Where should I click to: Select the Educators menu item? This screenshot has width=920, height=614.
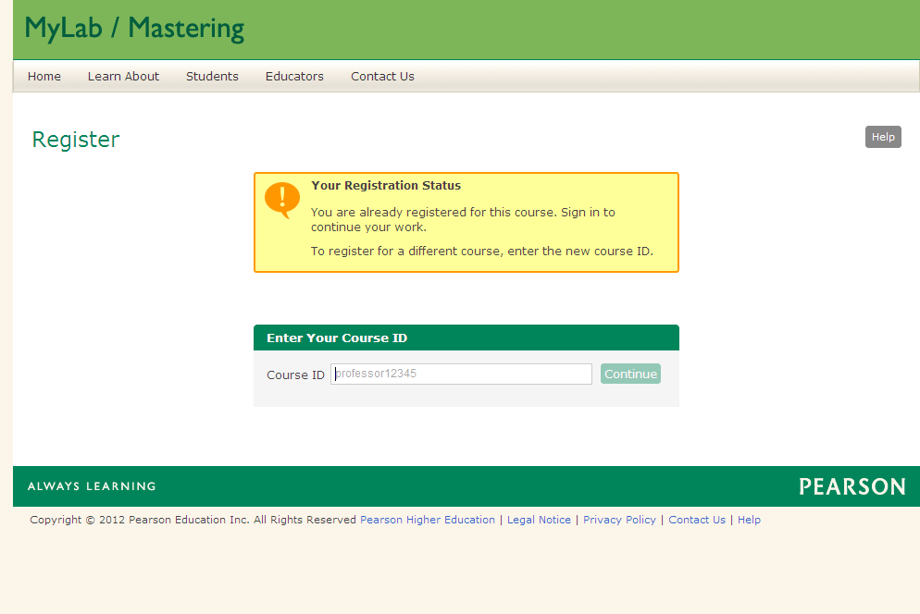[294, 76]
